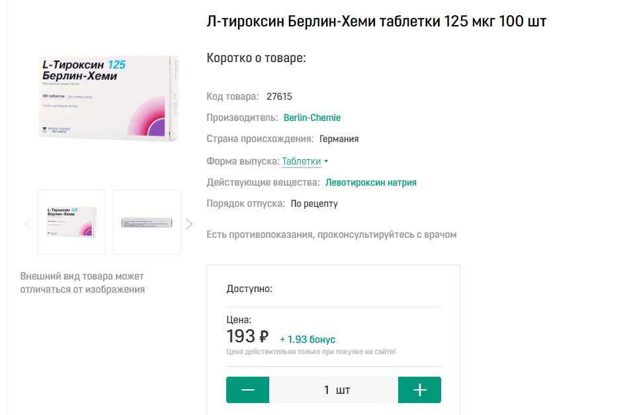Open the Berlin-Chemie manufacturer link
The image size is (633, 415).
pos(312,118)
